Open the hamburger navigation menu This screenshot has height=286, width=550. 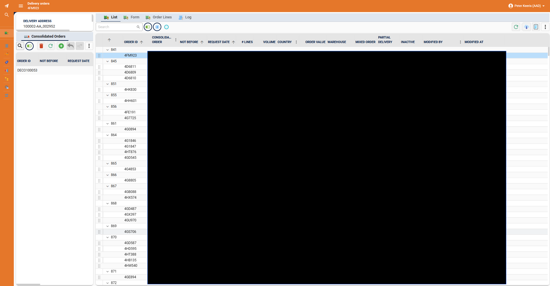point(21,6)
